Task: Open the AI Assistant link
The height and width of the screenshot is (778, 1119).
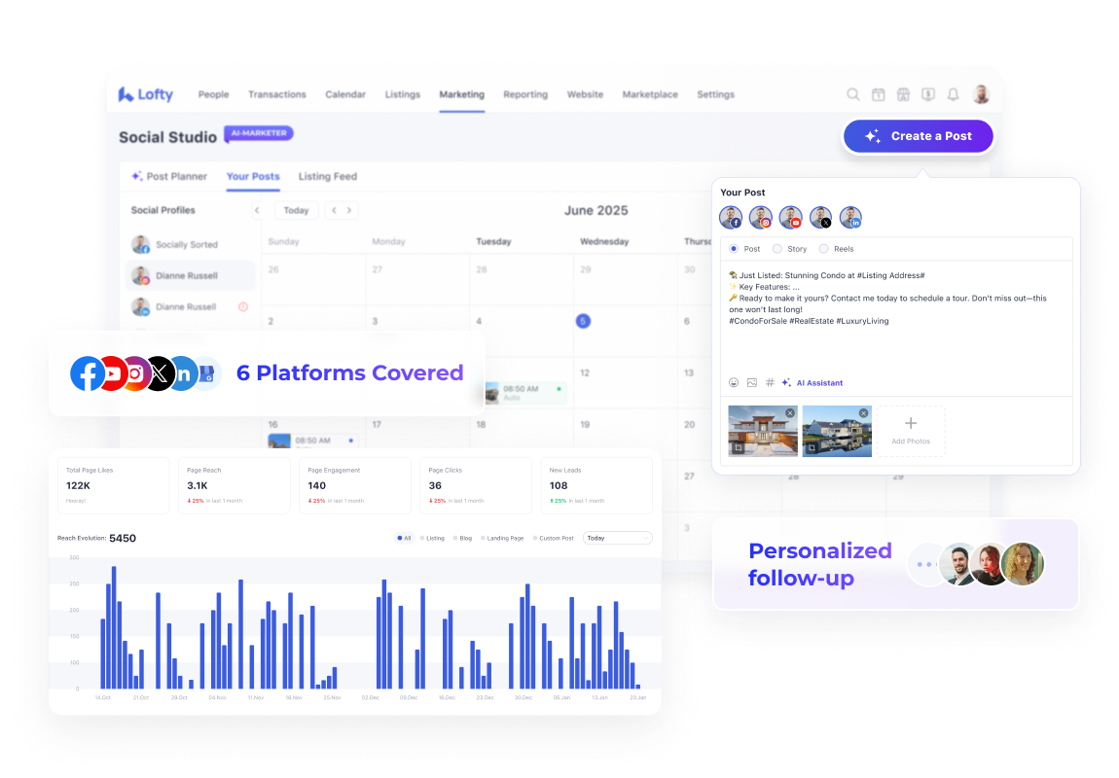Action: (x=818, y=383)
